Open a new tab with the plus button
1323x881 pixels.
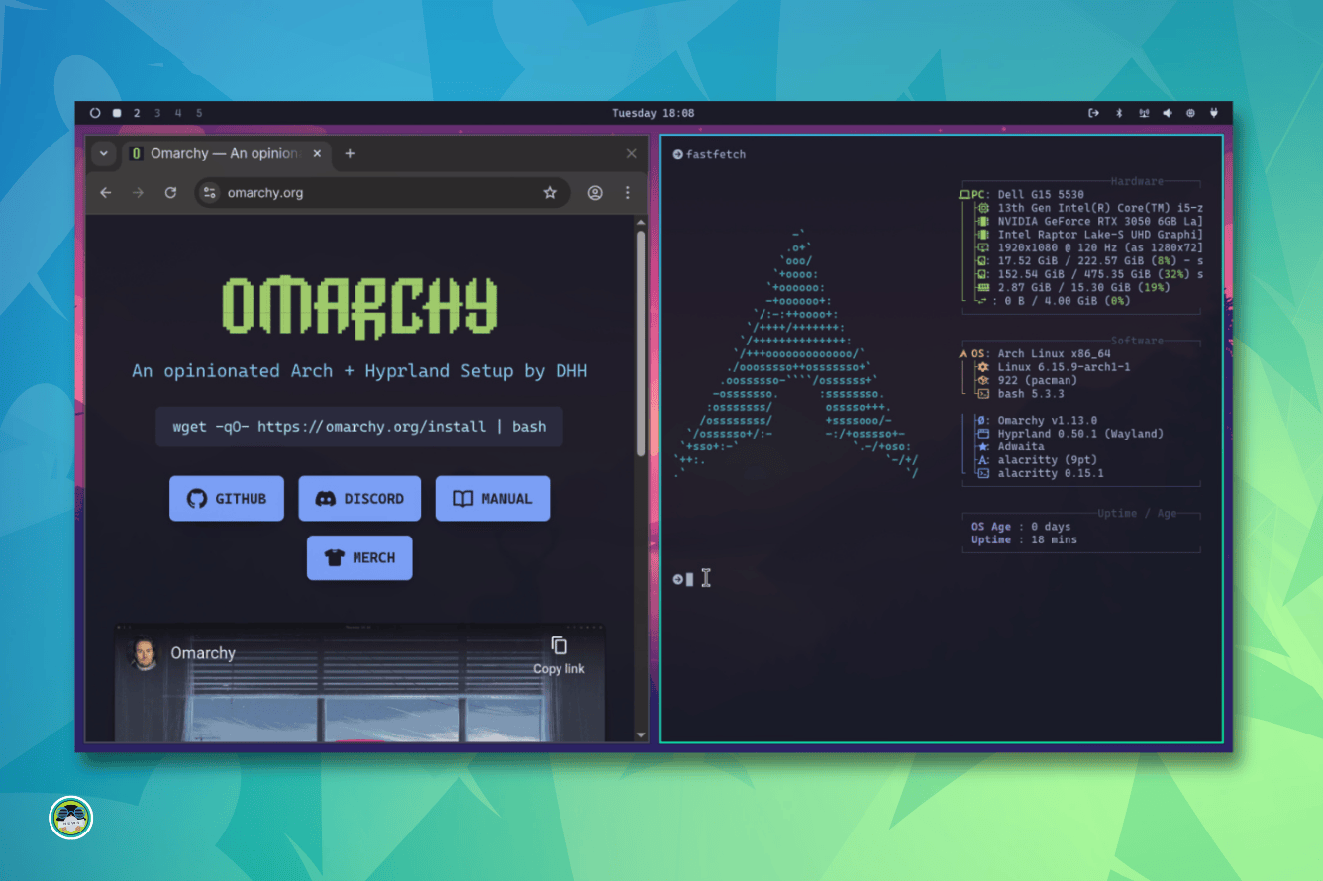pos(349,154)
